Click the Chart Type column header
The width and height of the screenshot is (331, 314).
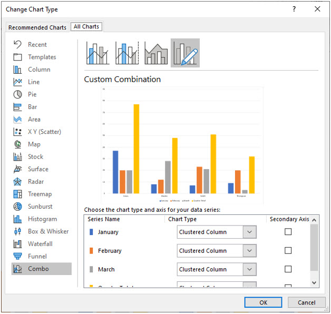182,219
